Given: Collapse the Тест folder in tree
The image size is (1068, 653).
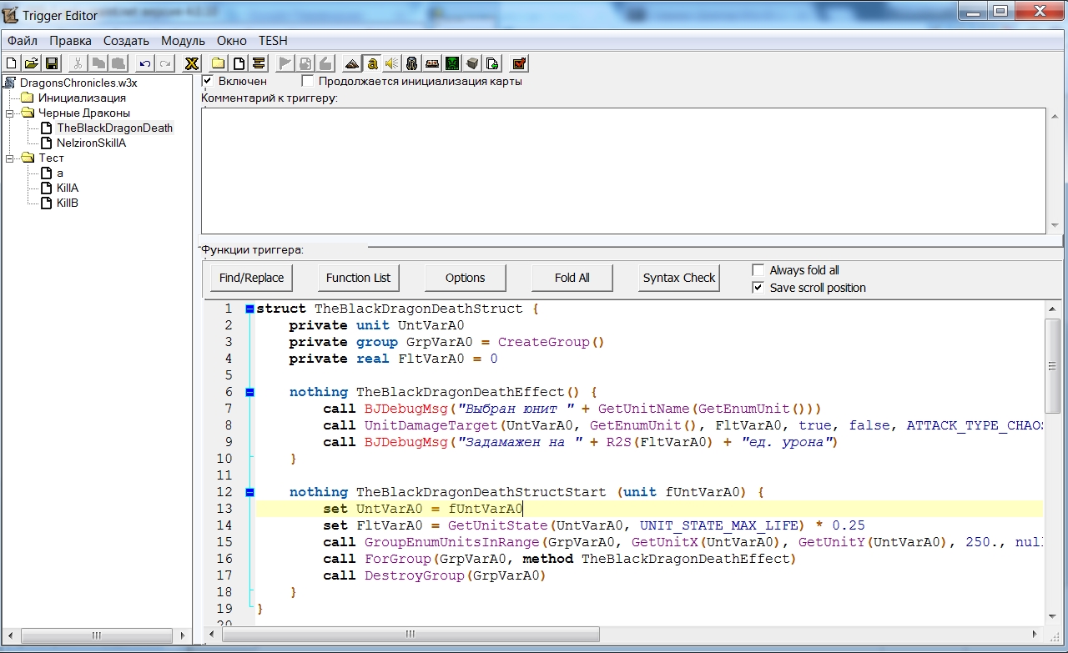Looking at the screenshot, I should [x=9, y=158].
